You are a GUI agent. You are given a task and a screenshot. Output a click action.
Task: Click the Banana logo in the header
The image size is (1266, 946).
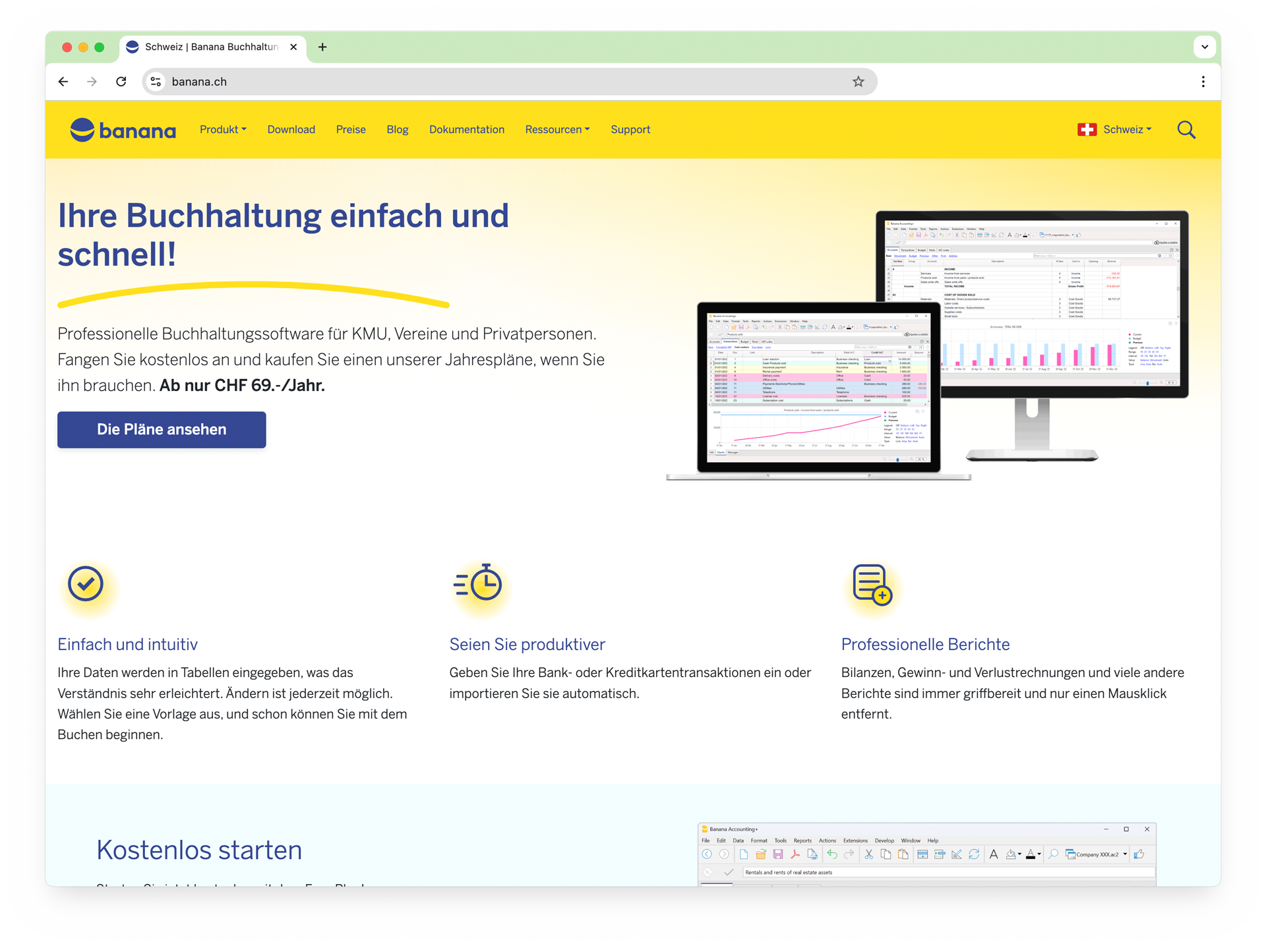(x=123, y=130)
